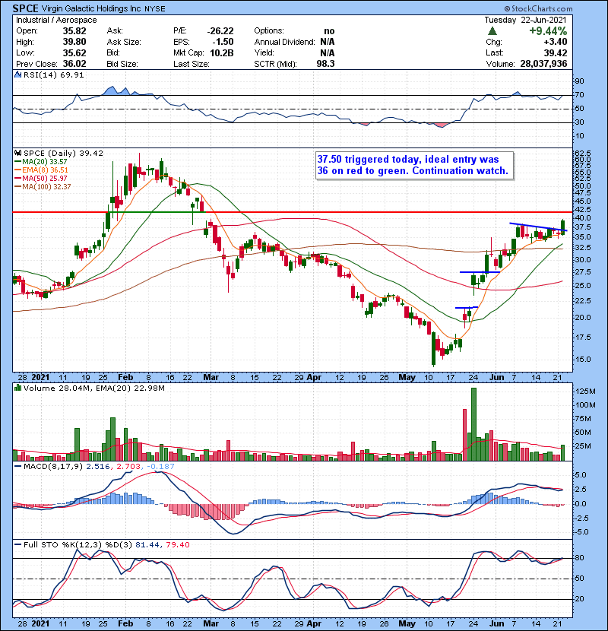Click the MA(100) 32.37 legend entry
This screenshot has width=608, height=631.
coord(43,187)
